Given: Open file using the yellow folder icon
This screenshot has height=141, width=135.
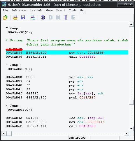Looking at the screenshot, I should click(5, 17).
